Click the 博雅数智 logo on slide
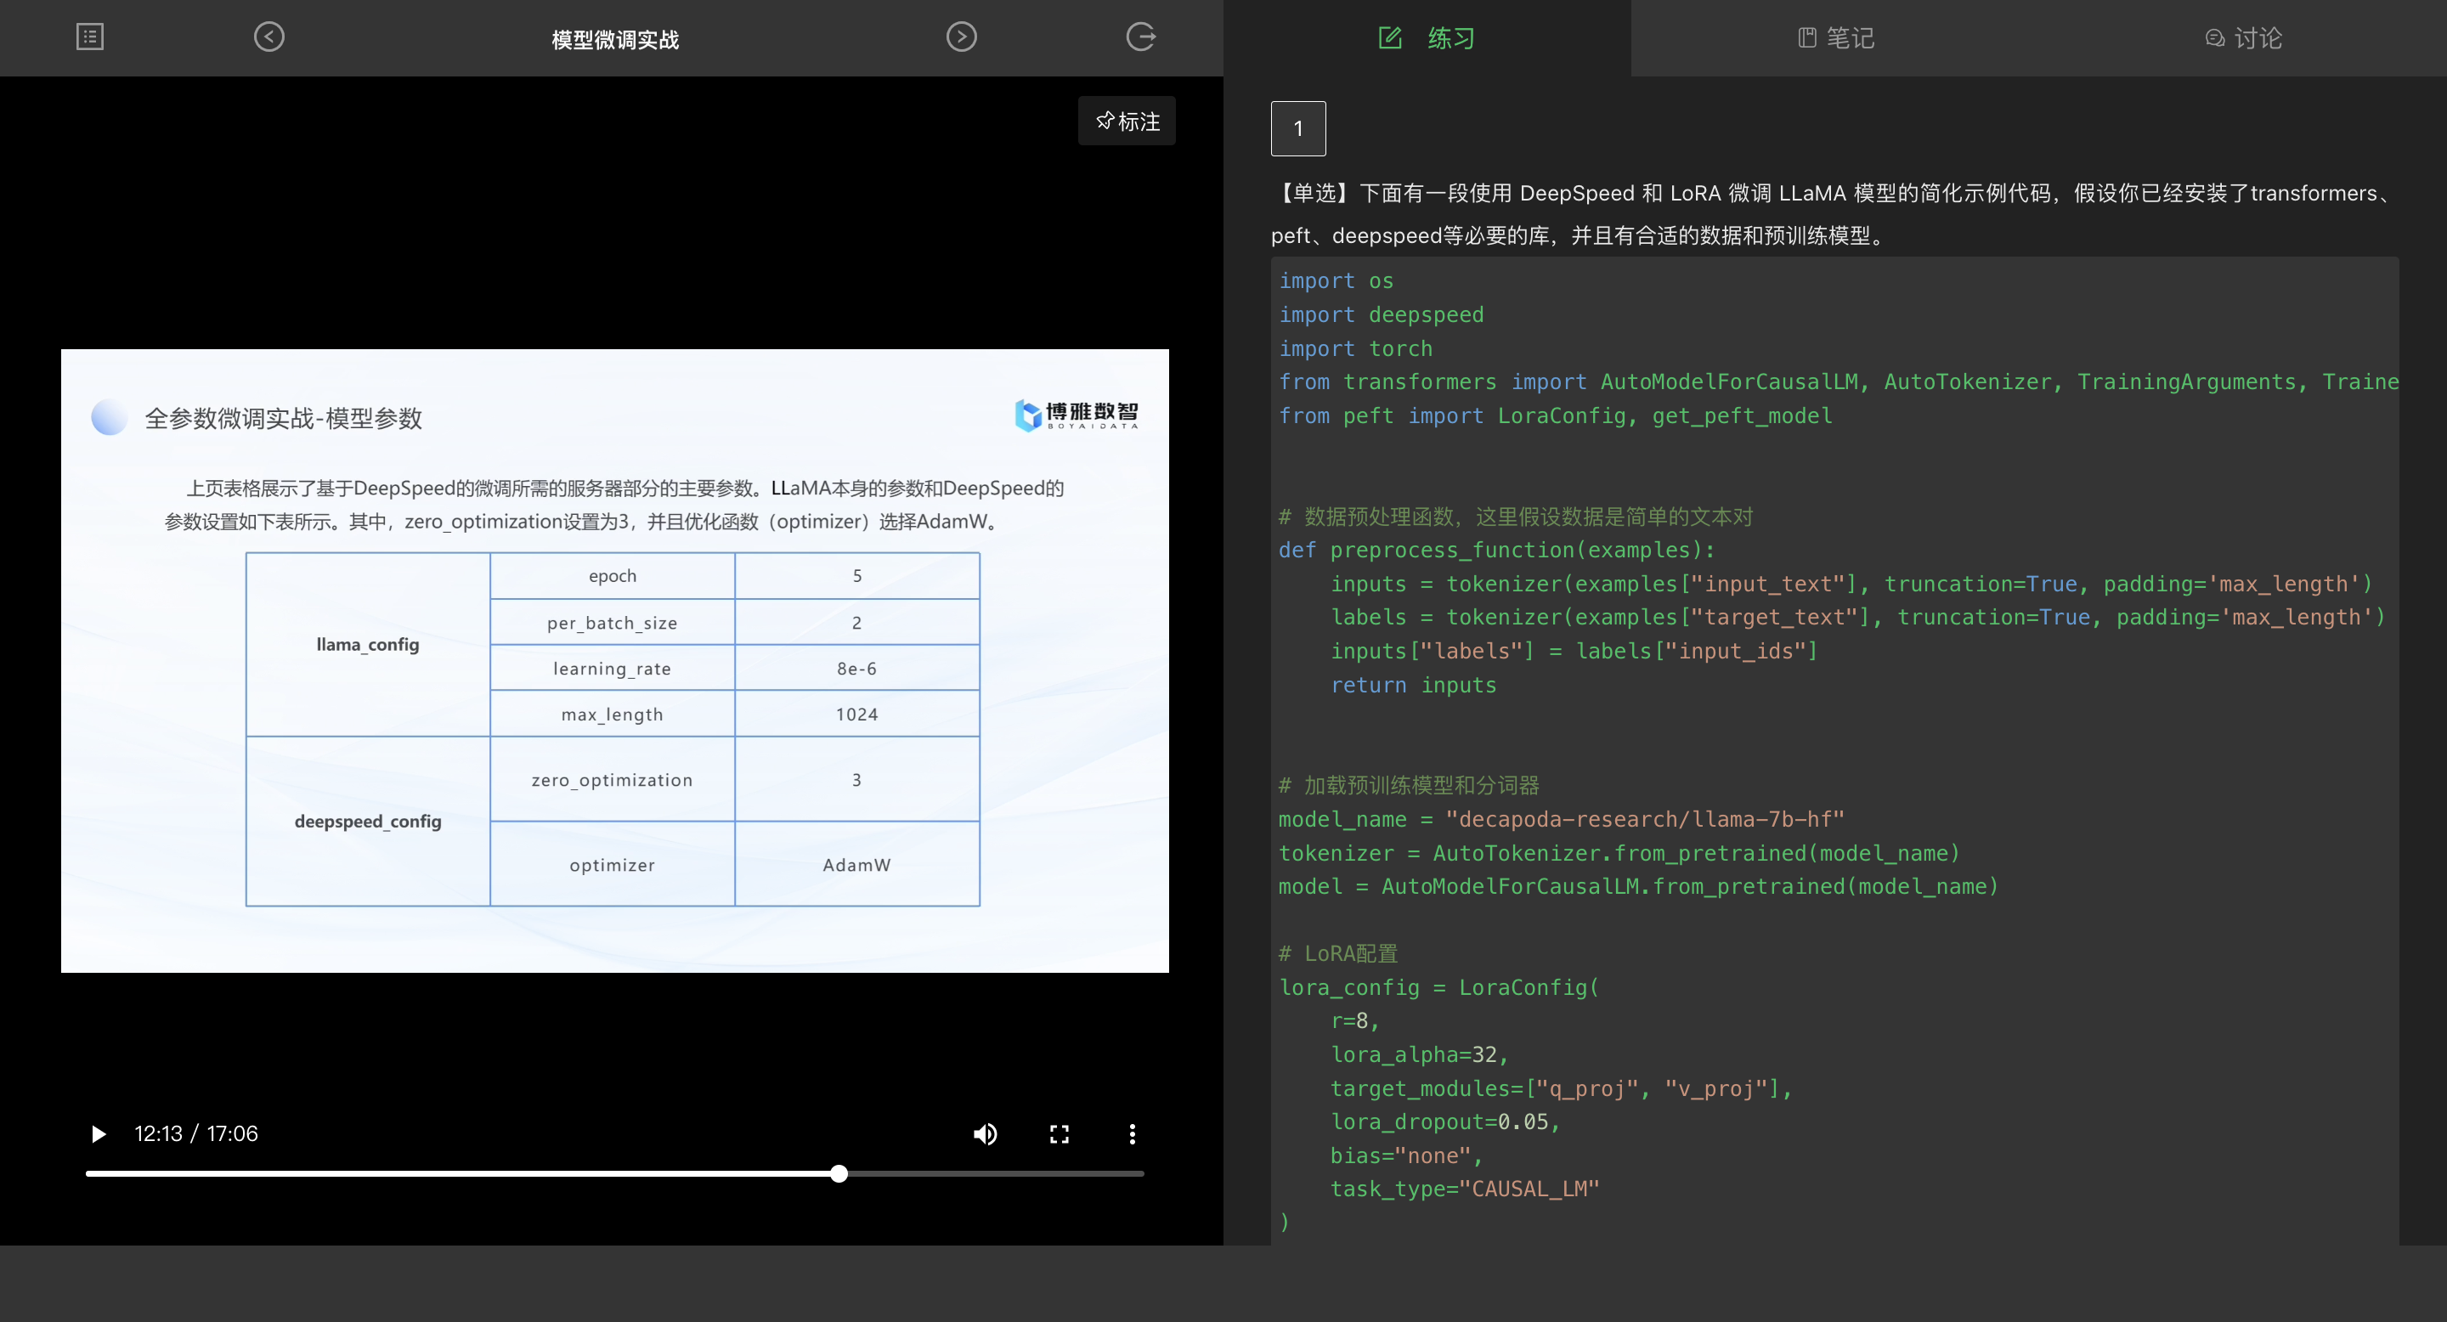The height and width of the screenshot is (1322, 2447). [x=1077, y=415]
